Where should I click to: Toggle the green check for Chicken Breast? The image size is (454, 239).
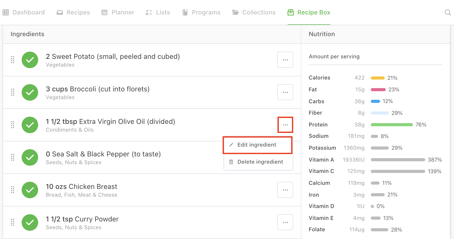30,190
